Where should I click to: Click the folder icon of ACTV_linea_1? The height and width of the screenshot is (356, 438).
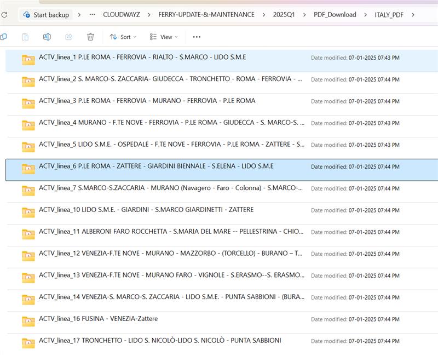pyautogui.click(x=28, y=60)
